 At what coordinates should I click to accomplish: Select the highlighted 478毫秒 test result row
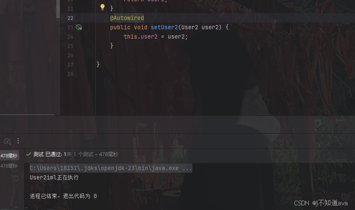(9, 156)
